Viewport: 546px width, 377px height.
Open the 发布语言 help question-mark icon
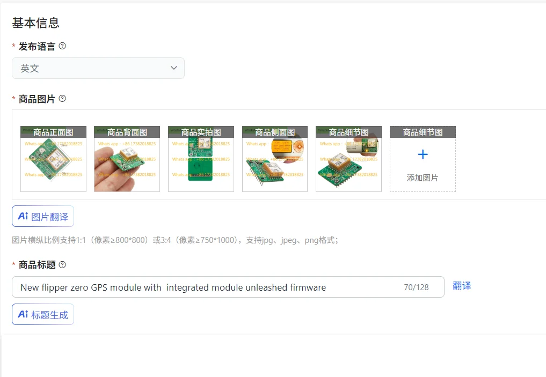(62, 46)
